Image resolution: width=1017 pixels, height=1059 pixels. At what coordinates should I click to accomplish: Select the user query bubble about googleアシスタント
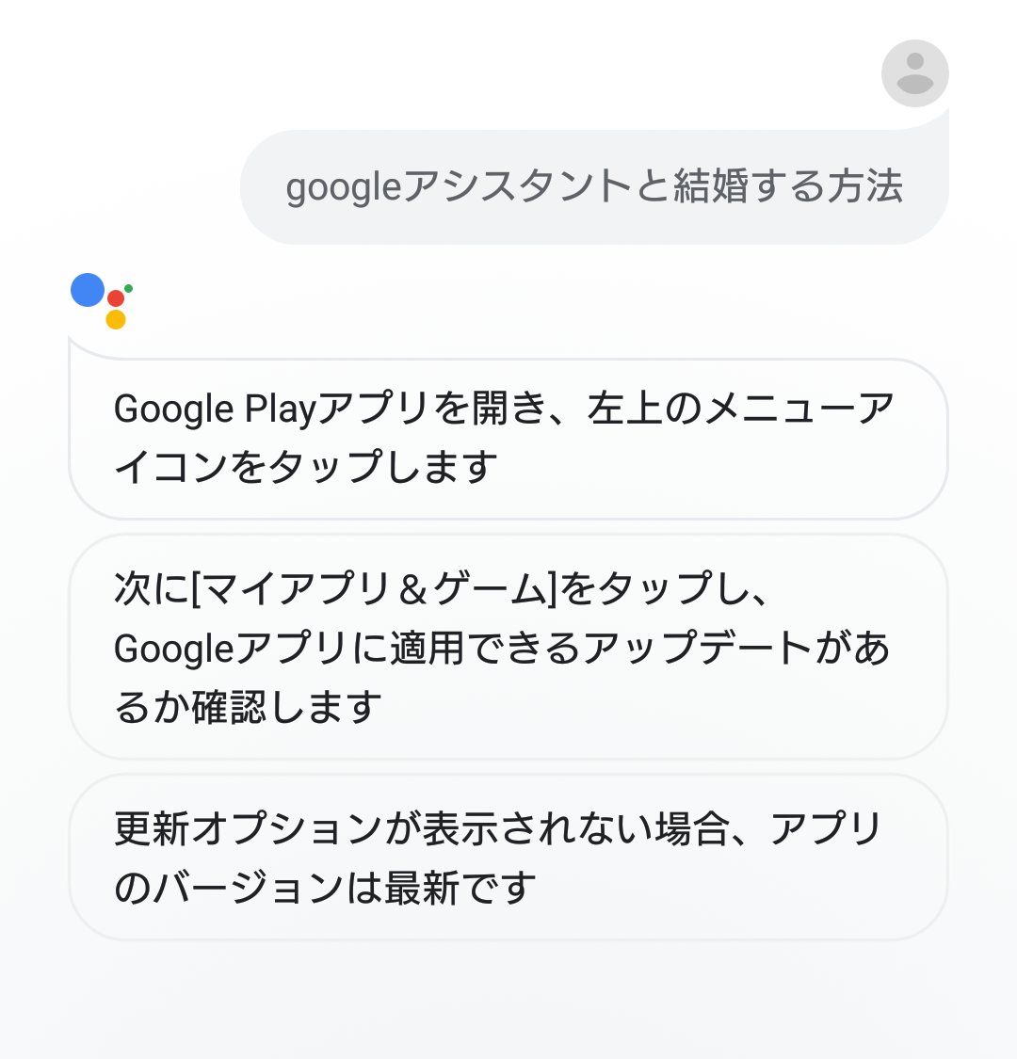(x=594, y=186)
